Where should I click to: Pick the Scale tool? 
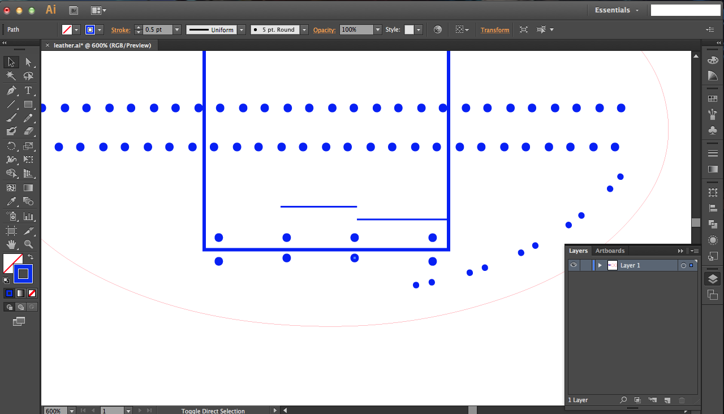click(x=28, y=146)
